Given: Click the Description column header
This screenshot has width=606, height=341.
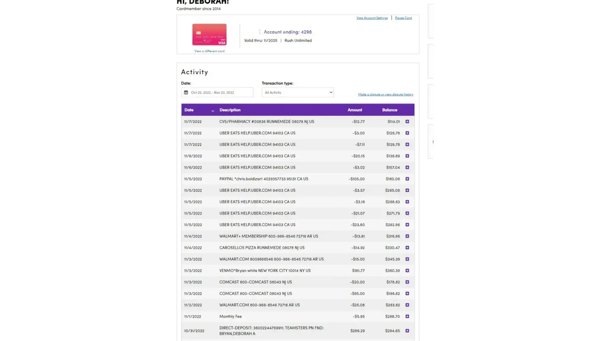Looking at the screenshot, I should point(230,110).
